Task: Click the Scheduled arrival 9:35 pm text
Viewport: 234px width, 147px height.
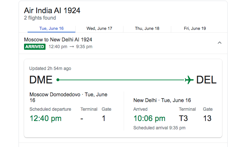Action: click(159, 128)
